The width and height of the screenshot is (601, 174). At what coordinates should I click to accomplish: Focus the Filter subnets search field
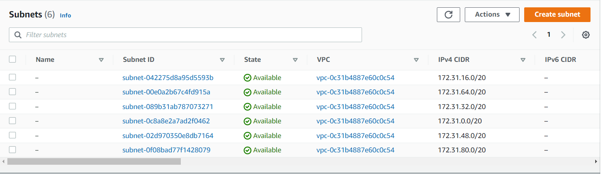tap(185, 35)
